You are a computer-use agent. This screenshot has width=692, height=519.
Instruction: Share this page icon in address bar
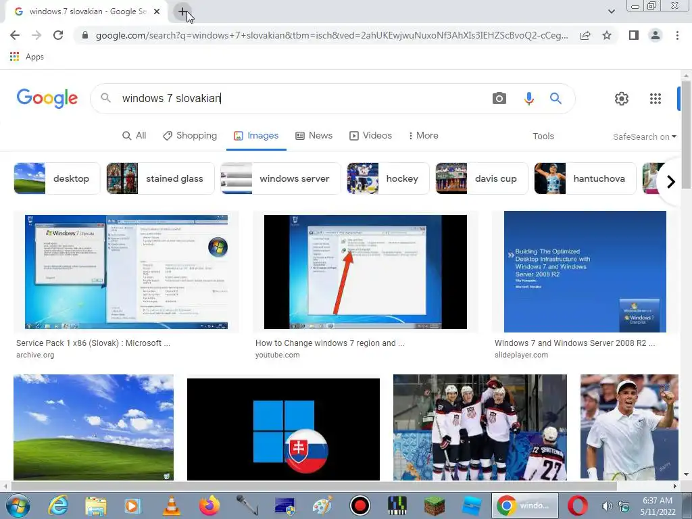585,35
